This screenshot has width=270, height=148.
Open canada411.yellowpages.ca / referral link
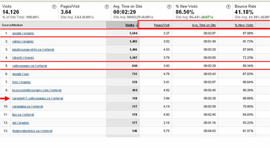coord(37,98)
